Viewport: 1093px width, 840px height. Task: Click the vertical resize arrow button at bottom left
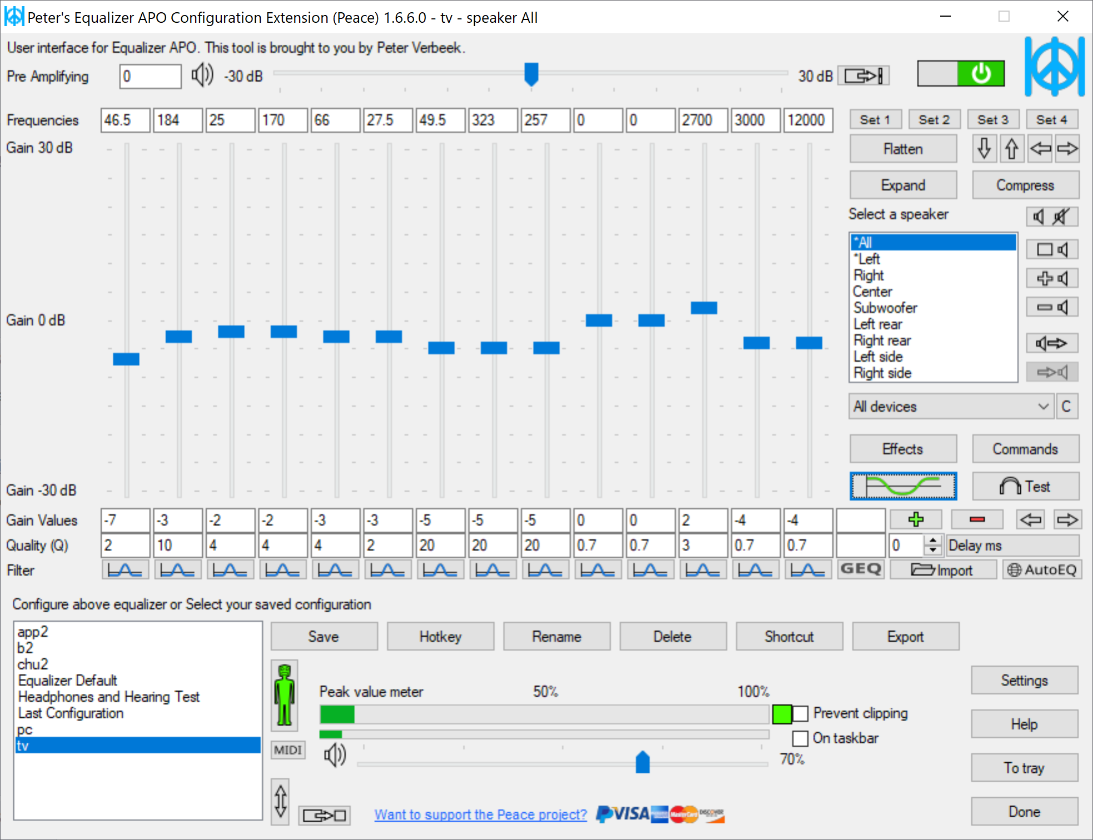(x=281, y=801)
